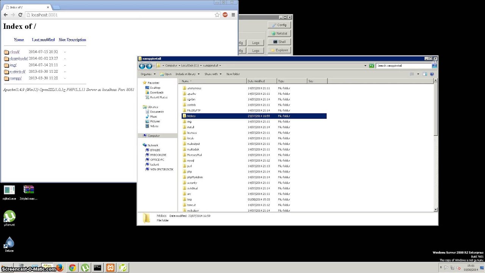
Task: Sort files by Type column header
Action: (x=292, y=81)
